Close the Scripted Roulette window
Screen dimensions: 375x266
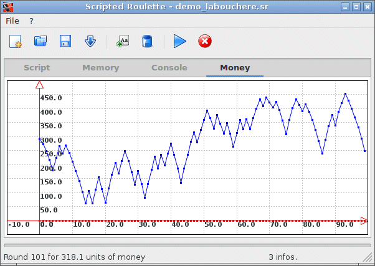pos(368,7)
